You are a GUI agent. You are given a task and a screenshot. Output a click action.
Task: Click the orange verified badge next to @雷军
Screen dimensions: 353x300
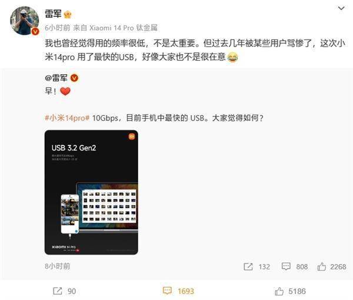click(x=75, y=78)
